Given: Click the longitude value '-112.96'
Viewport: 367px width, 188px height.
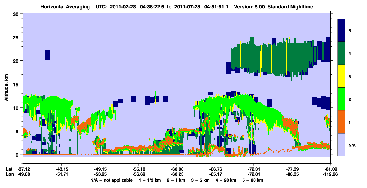Looking at the screenshot, I should pyautogui.click(x=330, y=174).
